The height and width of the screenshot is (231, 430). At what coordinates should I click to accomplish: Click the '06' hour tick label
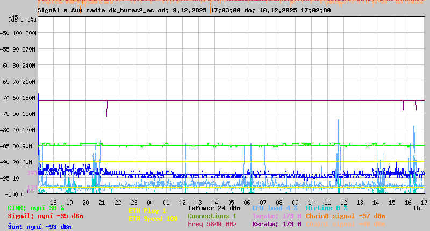tap(247, 203)
